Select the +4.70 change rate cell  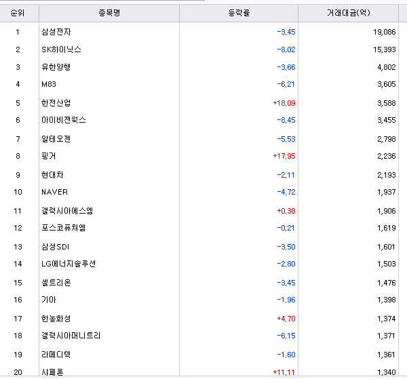tap(286, 319)
